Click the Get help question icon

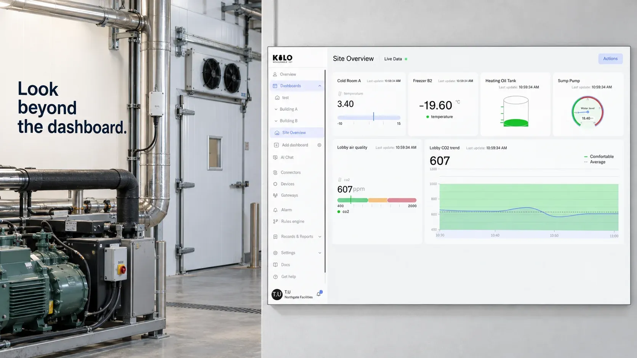[x=275, y=277]
